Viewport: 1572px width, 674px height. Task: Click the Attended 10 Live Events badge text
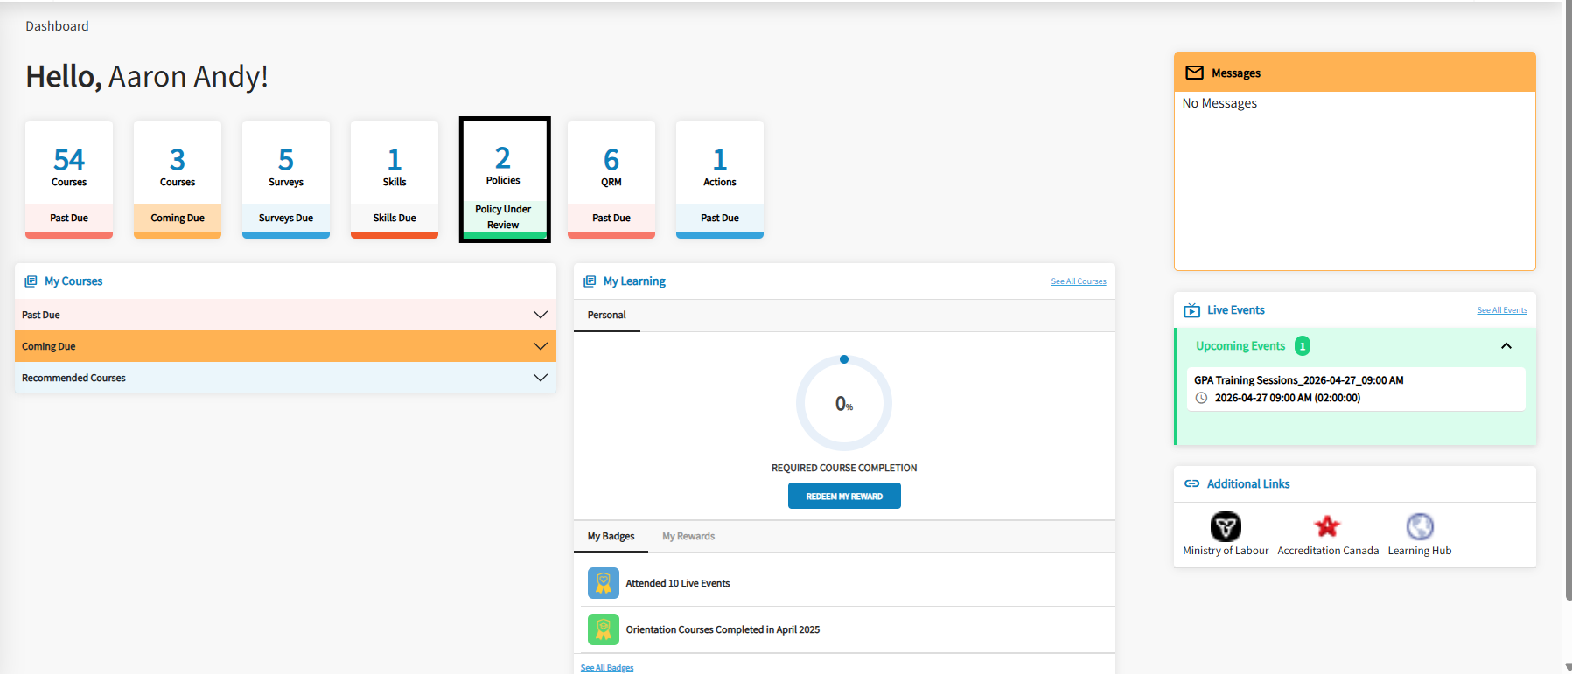click(678, 583)
